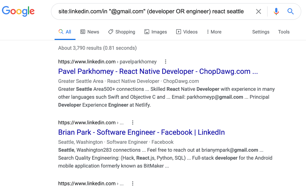Open Pavel Parkhomey React Native Developer result
The height and width of the screenshot is (186, 306).
click(158, 71)
